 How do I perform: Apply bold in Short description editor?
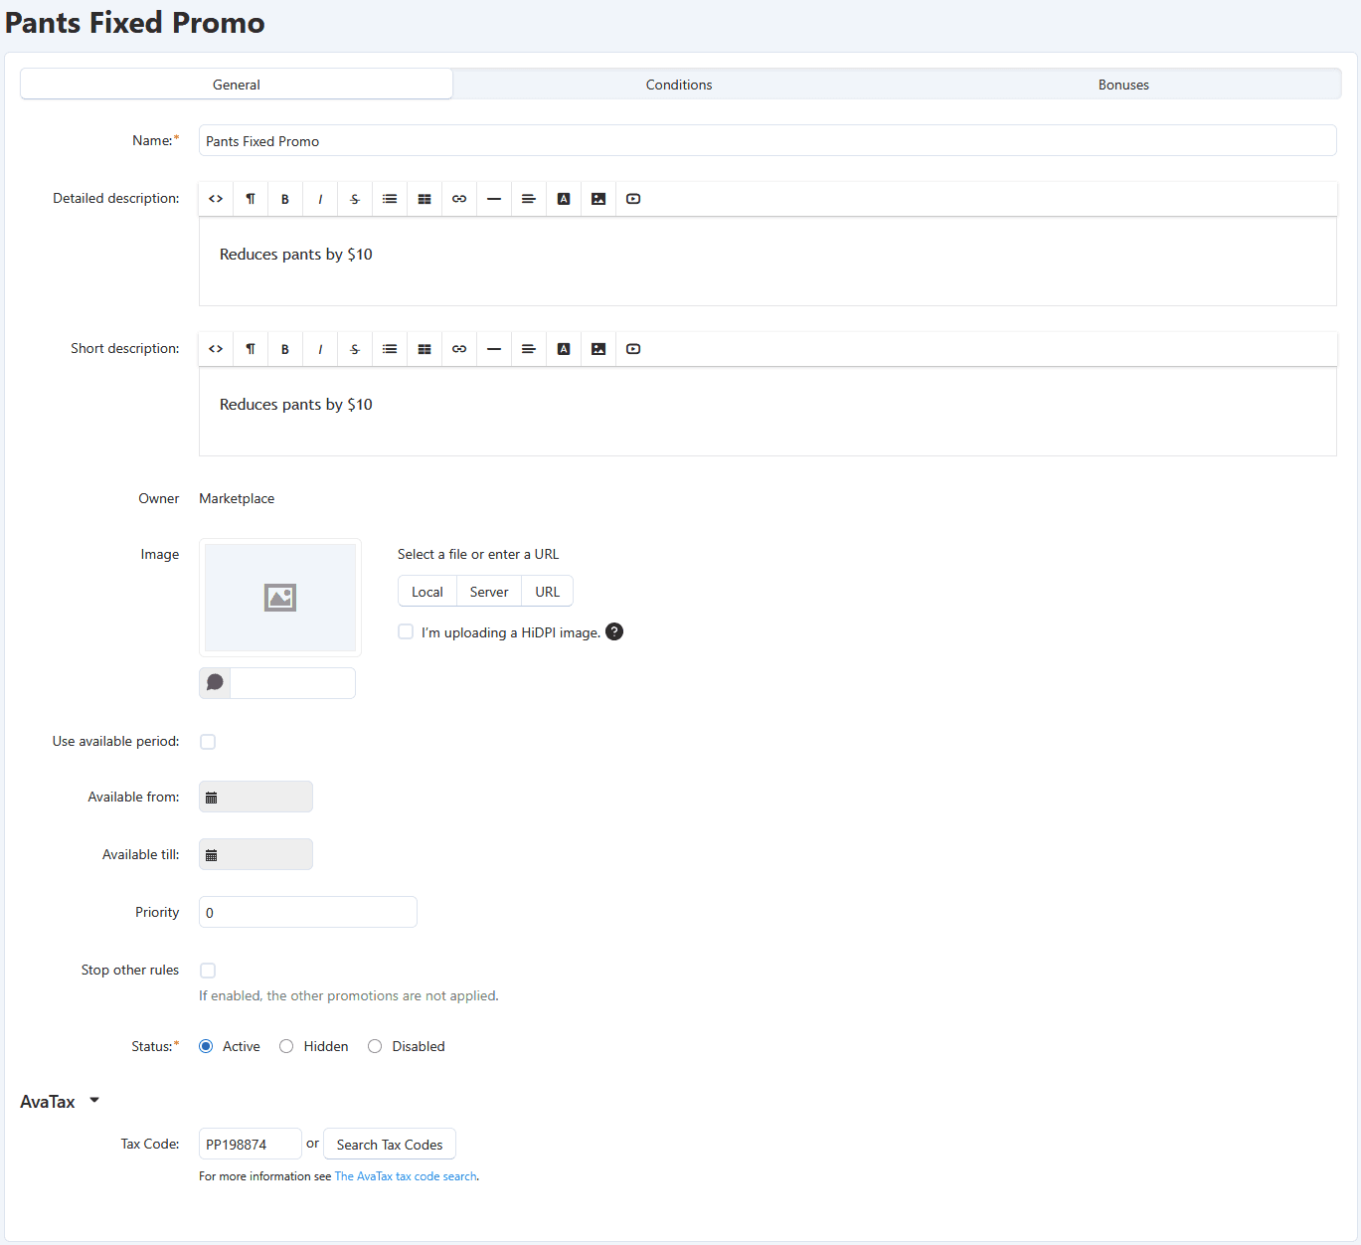point(285,349)
